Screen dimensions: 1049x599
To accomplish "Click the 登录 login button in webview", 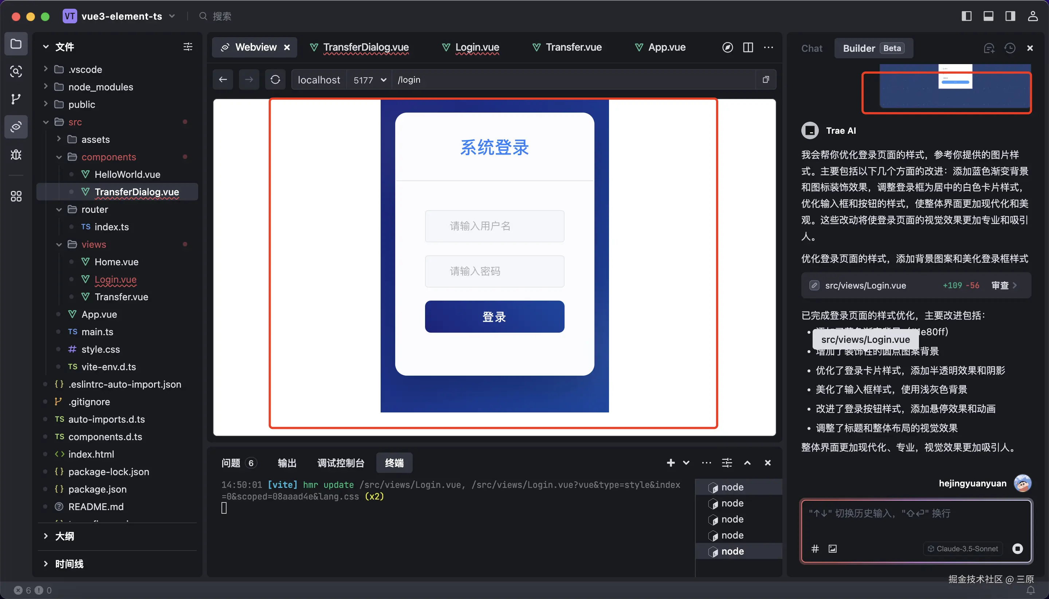I will click(x=494, y=316).
